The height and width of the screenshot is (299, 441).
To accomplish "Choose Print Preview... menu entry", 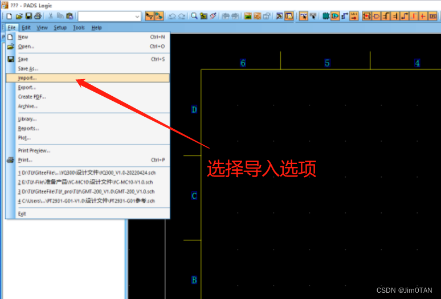I will 88,150.
